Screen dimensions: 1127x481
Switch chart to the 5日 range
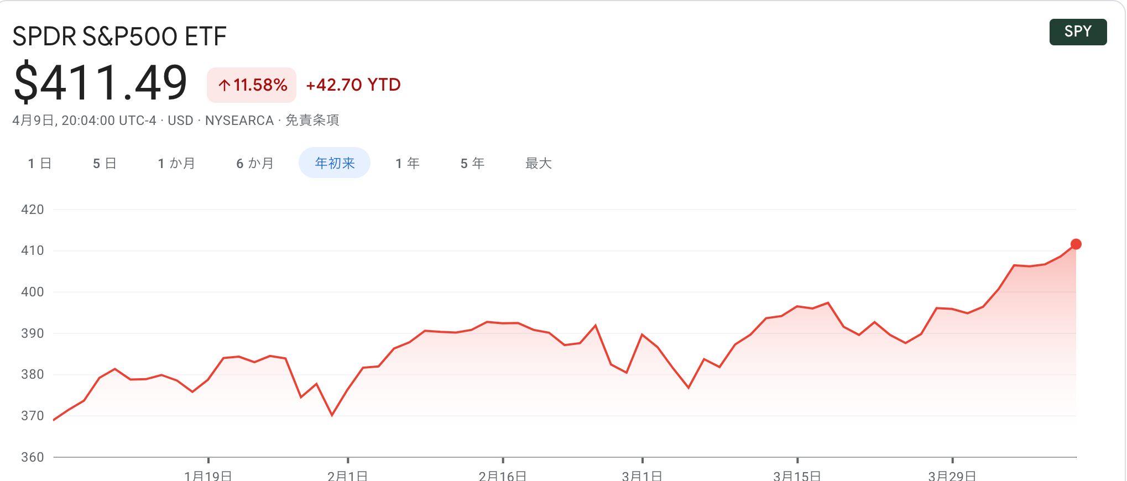point(105,163)
